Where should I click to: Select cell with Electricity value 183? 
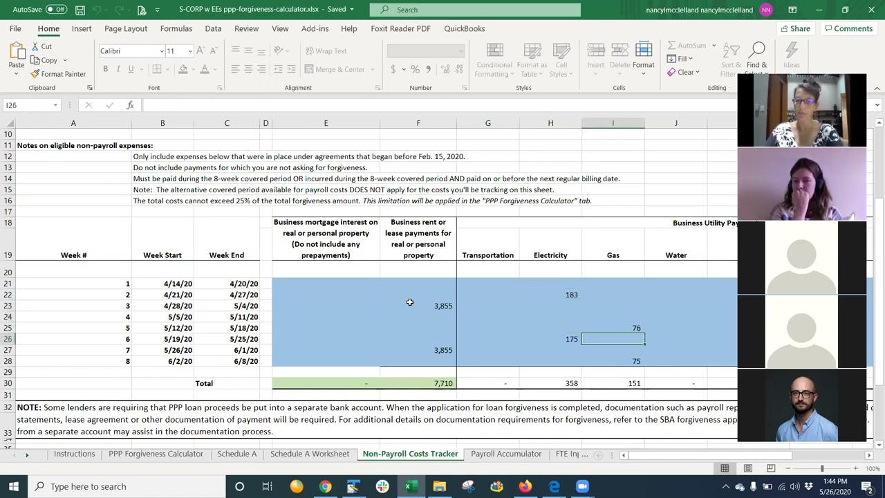point(550,295)
